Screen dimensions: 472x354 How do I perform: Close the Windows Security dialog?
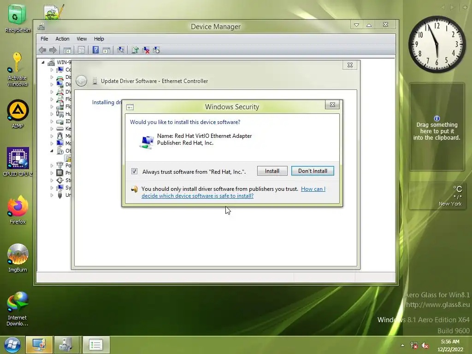(x=332, y=105)
